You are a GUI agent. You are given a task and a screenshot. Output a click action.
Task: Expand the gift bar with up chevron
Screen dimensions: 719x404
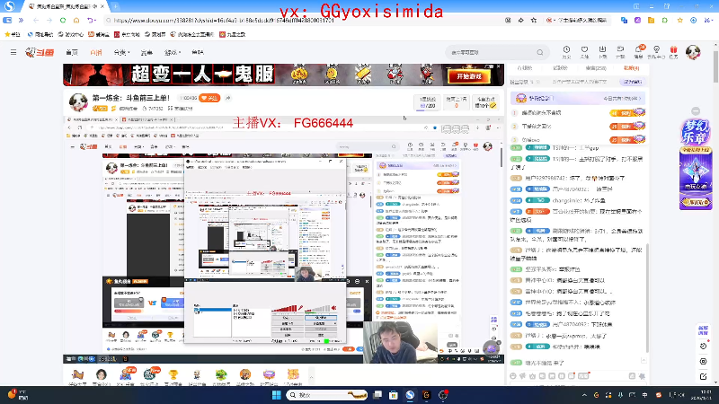click(311, 377)
